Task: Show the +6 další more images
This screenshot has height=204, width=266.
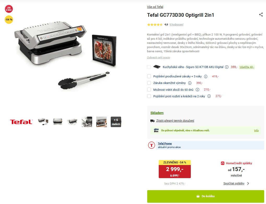Action: (x=116, y=122)
